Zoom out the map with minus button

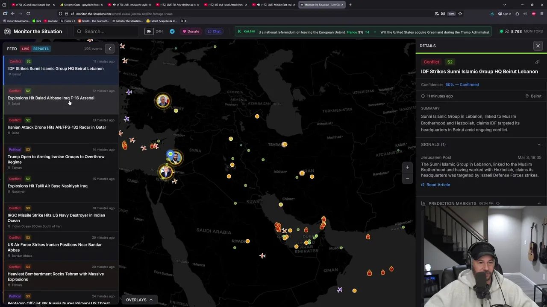tap(407, 178)
